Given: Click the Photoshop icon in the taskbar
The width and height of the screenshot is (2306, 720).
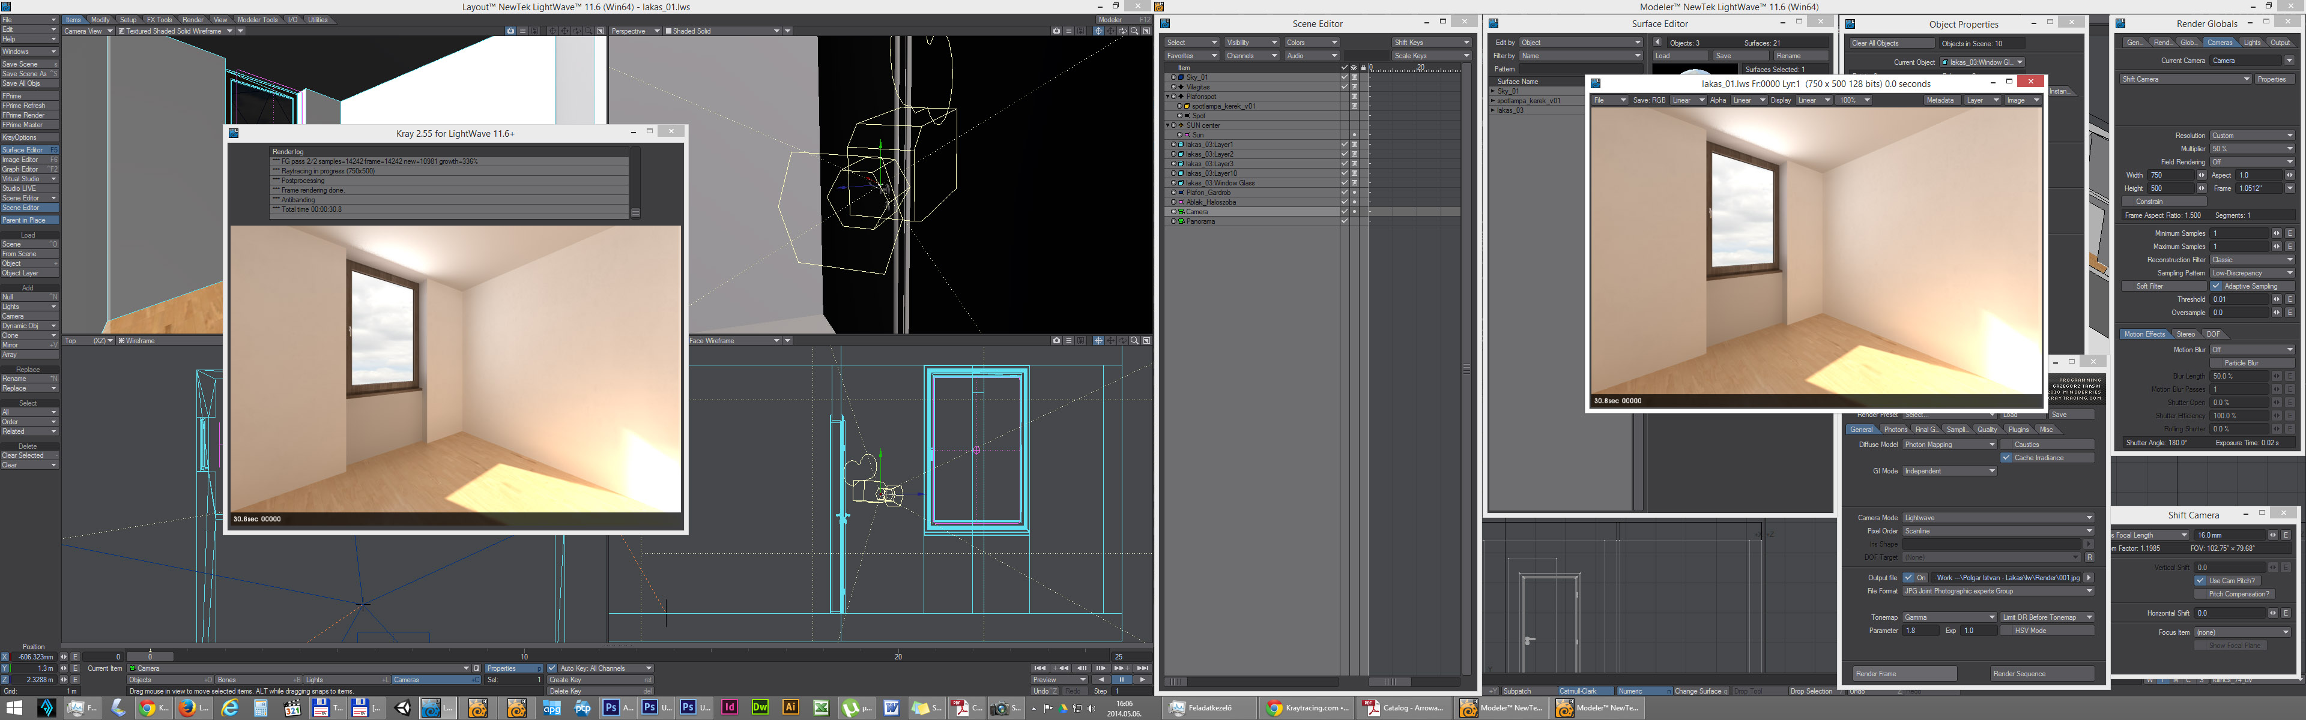Looking at the screenshot, I should click(611, 707).
